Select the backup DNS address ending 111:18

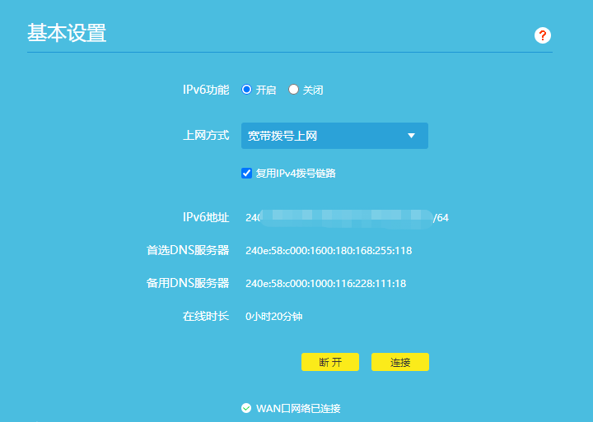(325, 283)
